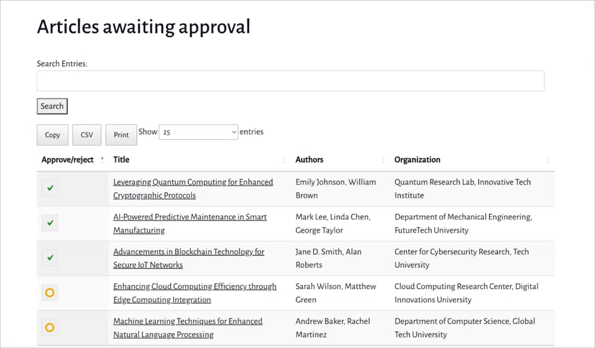595x348 pixels.
Task: Sort by the Approve/reject column header
Action: [x=72, y=160]
